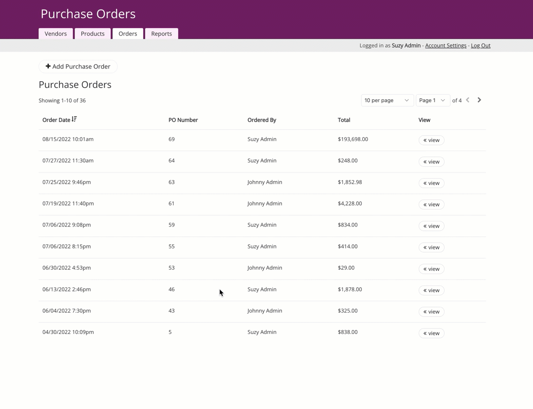Open the Account Settings link
Screen dimensions: 533x409
pyautogui.click(x=446, y=46)
